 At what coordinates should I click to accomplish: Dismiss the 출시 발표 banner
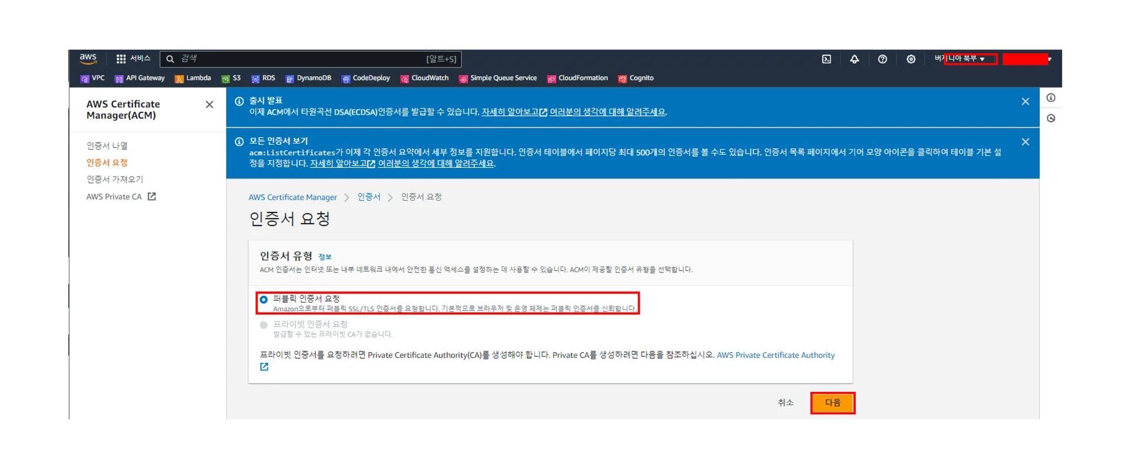coord(1025,102)
